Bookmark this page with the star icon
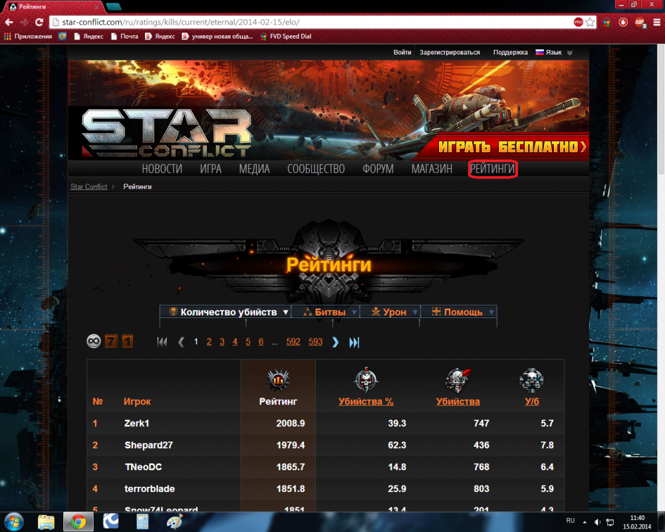Image resolution: width=665 pixels, height=532 pixels. click(590, 23)
